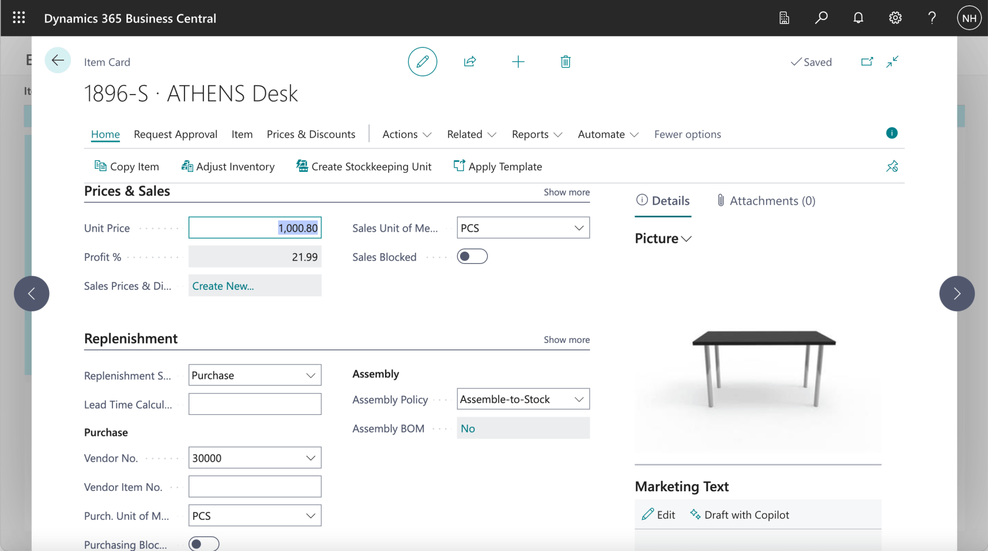
Task: Switch to the Details tab
Action: (x=663, y=201)
